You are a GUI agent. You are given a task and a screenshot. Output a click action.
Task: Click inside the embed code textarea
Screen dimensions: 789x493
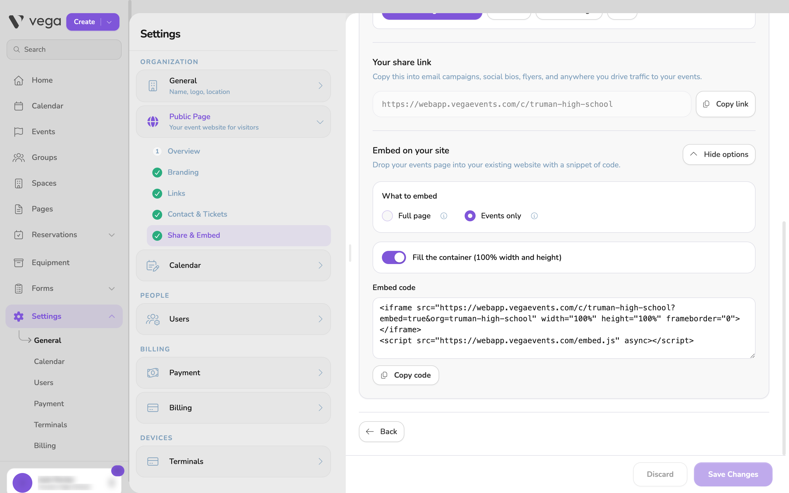point(564,328)
